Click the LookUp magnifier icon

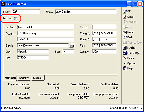click(125, 22)
